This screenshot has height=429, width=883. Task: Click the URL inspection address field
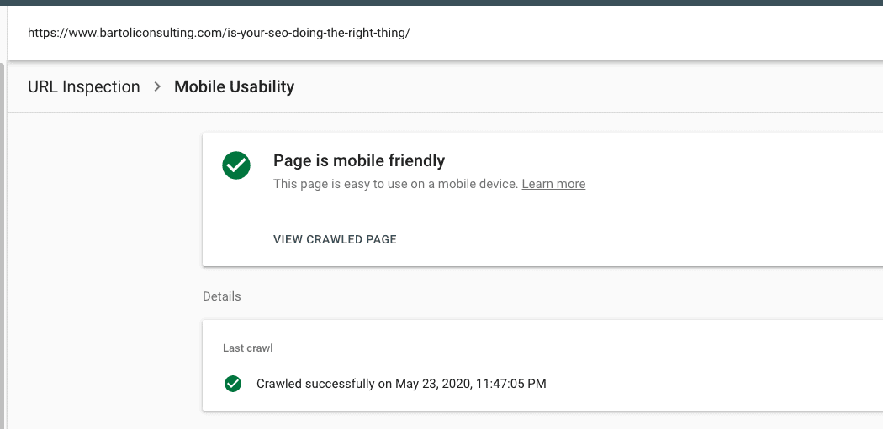445,33
